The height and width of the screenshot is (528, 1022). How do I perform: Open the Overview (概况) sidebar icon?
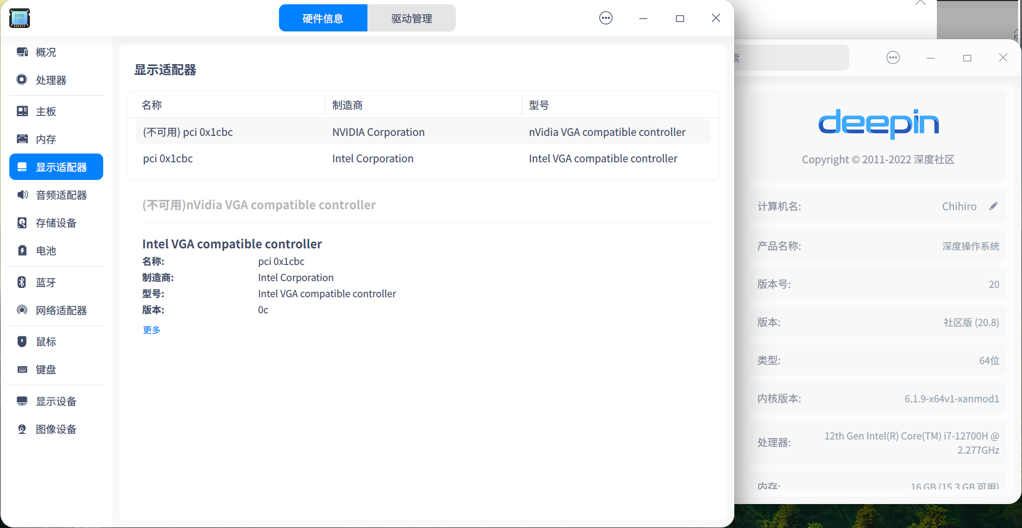pos(22,52)
